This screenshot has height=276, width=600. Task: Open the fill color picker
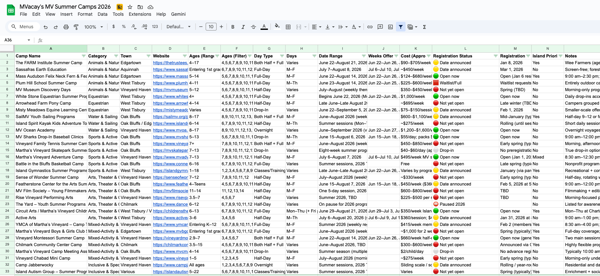point(277,27)
